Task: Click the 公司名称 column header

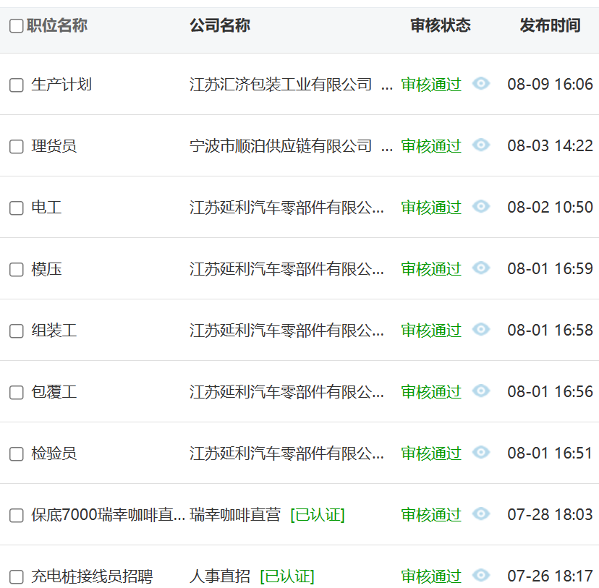Action: [x=220, y=25]
